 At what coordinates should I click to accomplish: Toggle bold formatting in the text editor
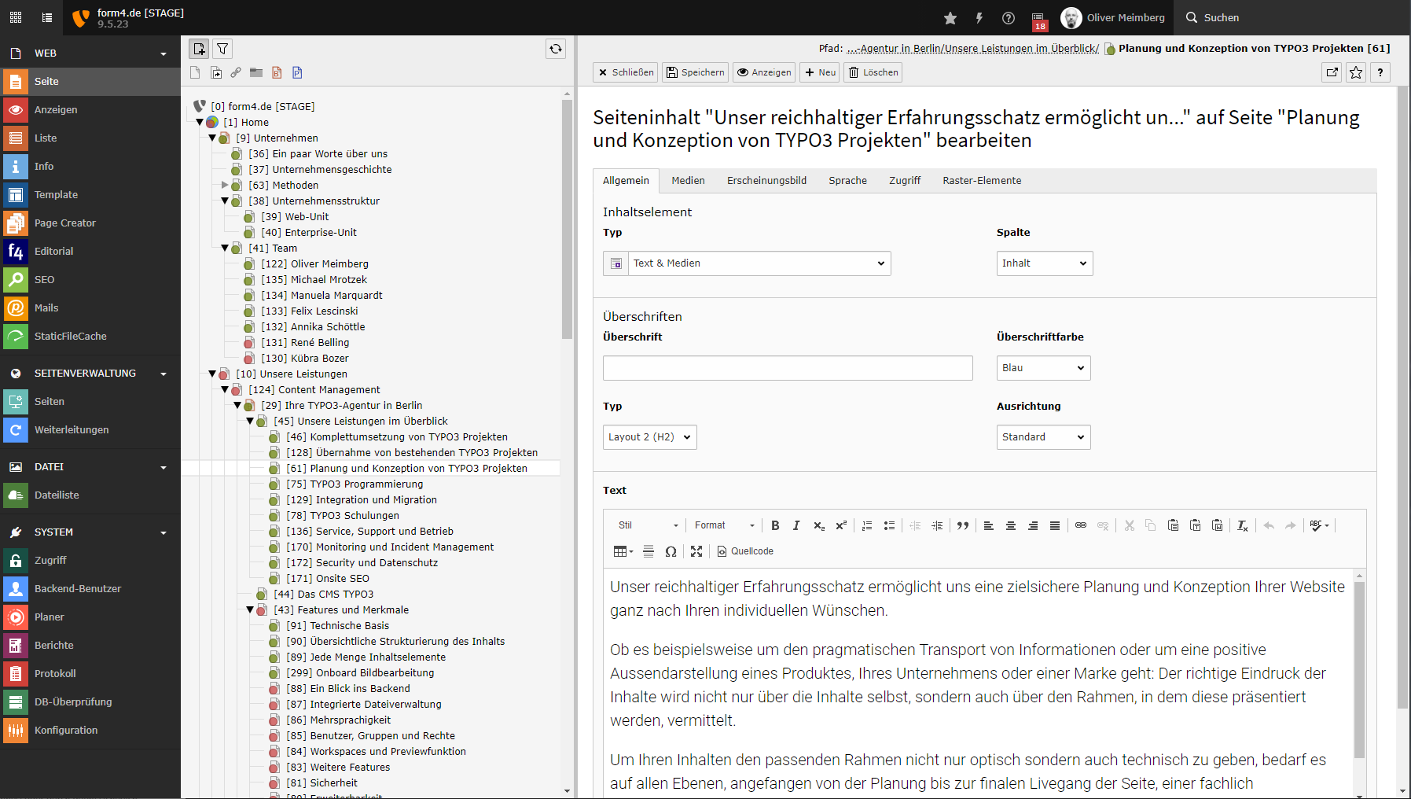tap(775, 525)
